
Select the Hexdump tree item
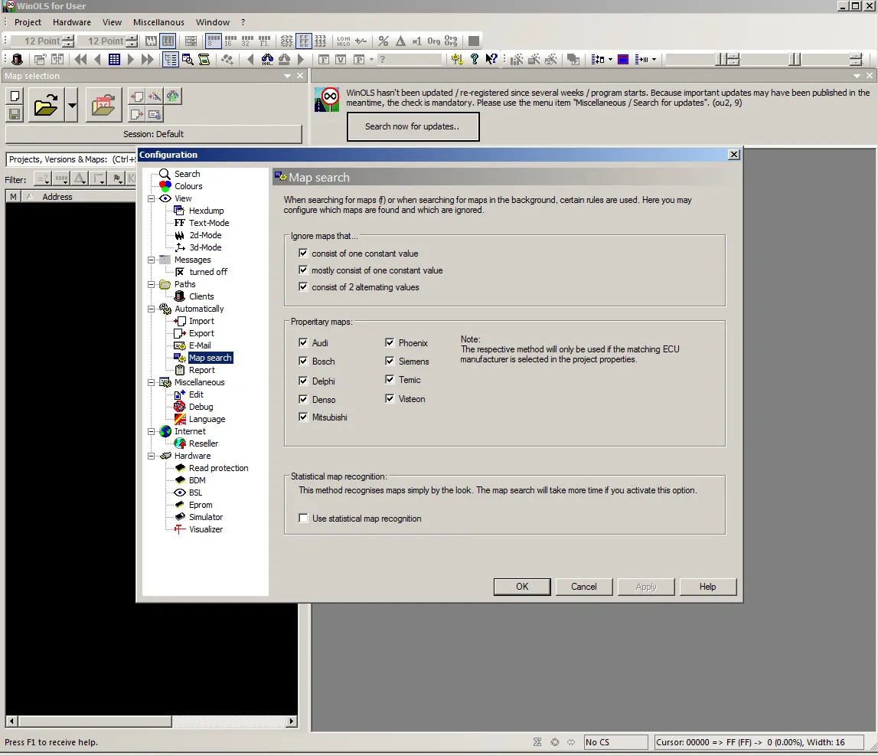(x=206, y=211)
